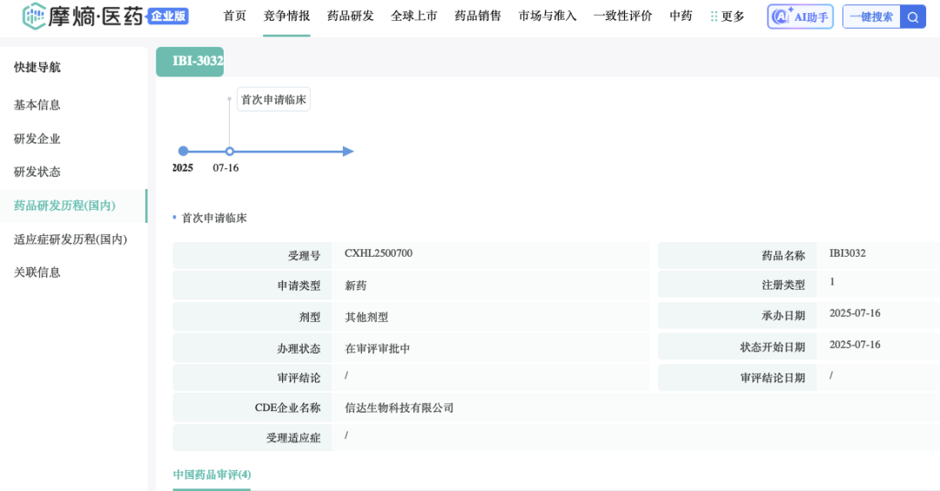
Task: Click the timeline arrow end
Action: [x=348, y=151]
